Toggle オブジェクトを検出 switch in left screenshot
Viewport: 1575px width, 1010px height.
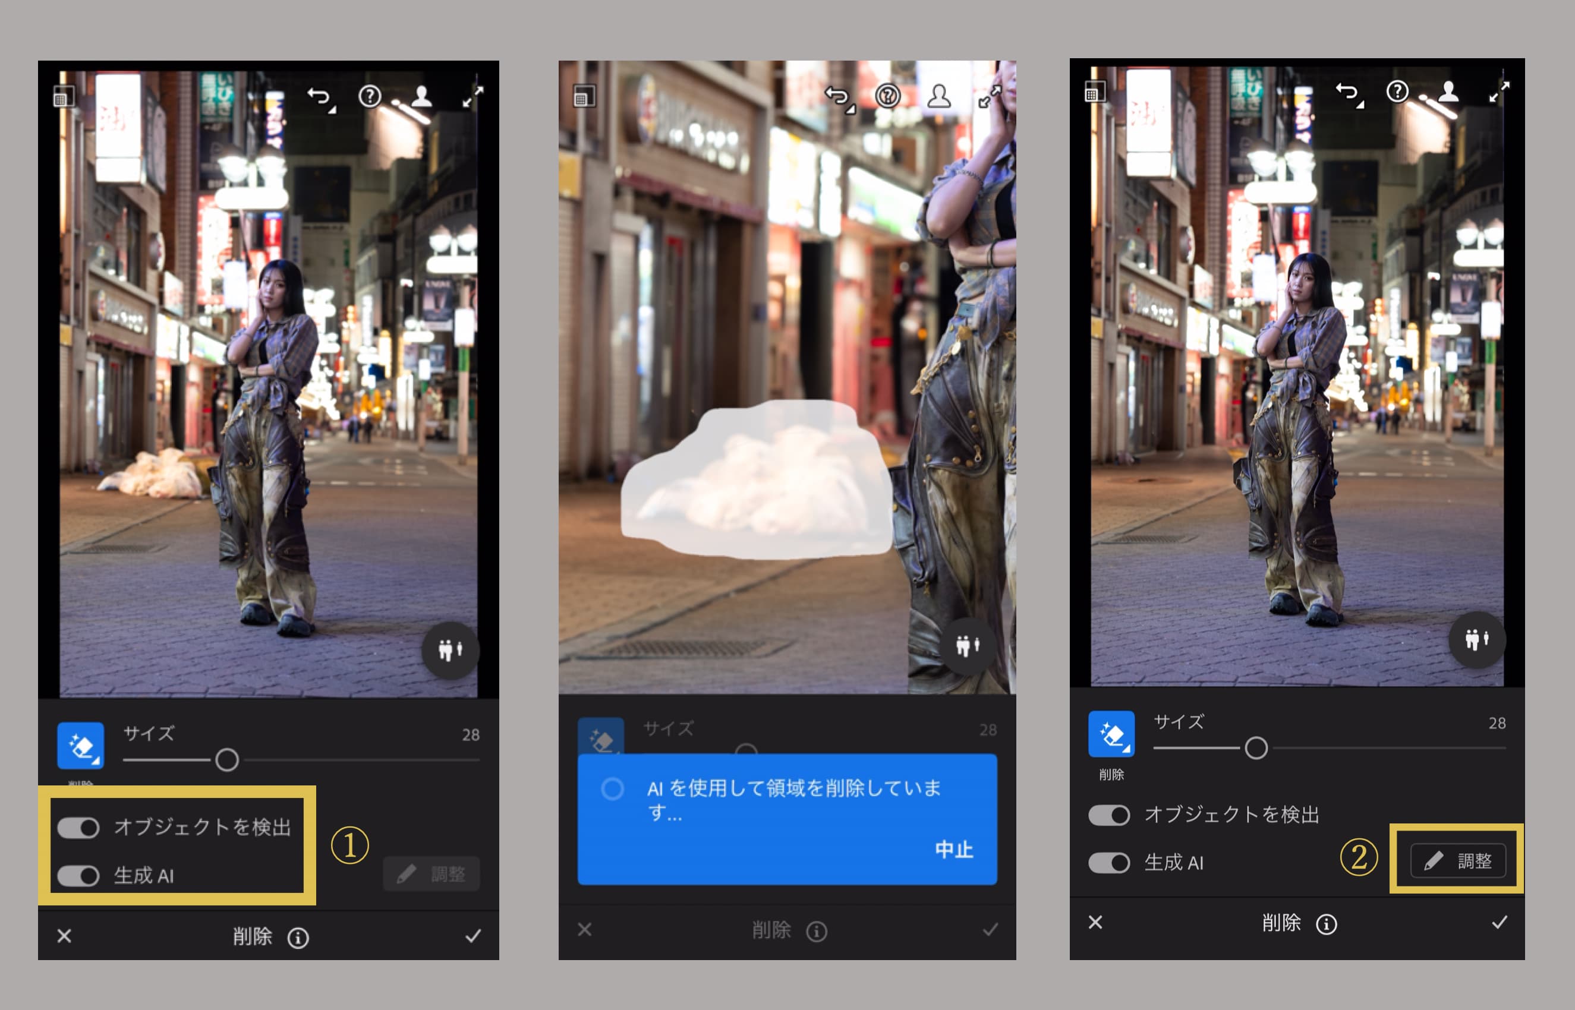point(78,828)
